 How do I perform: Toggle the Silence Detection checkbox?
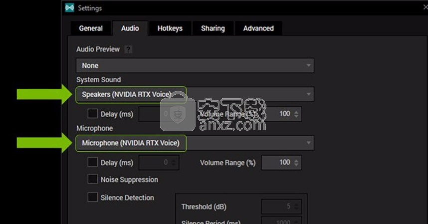(x=92, y=197)
